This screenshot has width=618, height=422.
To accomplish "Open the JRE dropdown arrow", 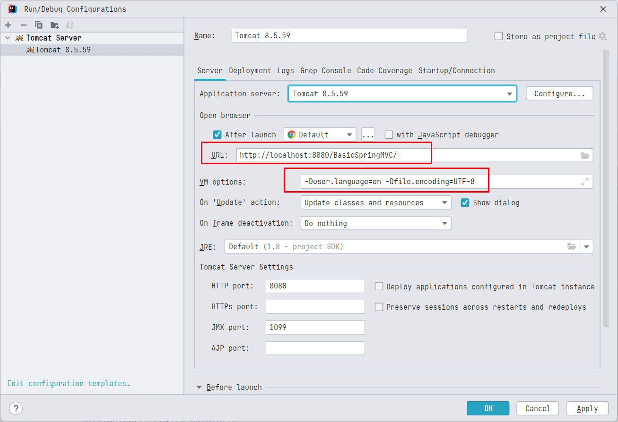I will click(x=587, y=246).
